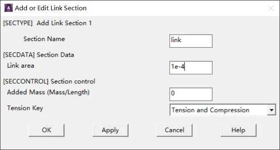Focus the Link area input box
The height and width of the screenshot is (150, 280).
[191, 68]
